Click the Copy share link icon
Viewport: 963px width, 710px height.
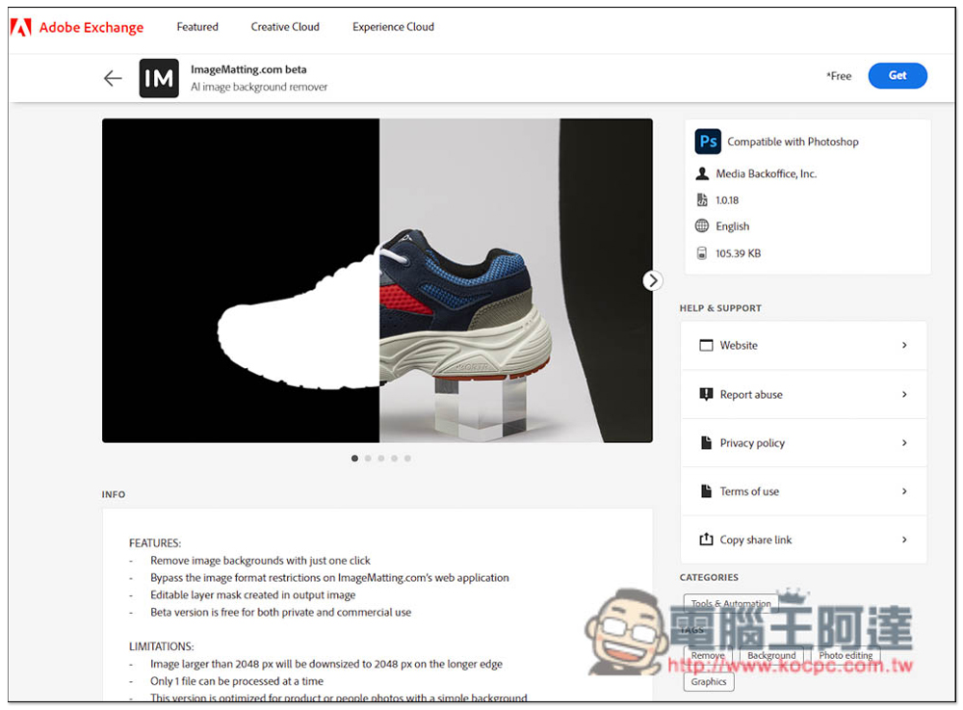(x=706, y=539)
